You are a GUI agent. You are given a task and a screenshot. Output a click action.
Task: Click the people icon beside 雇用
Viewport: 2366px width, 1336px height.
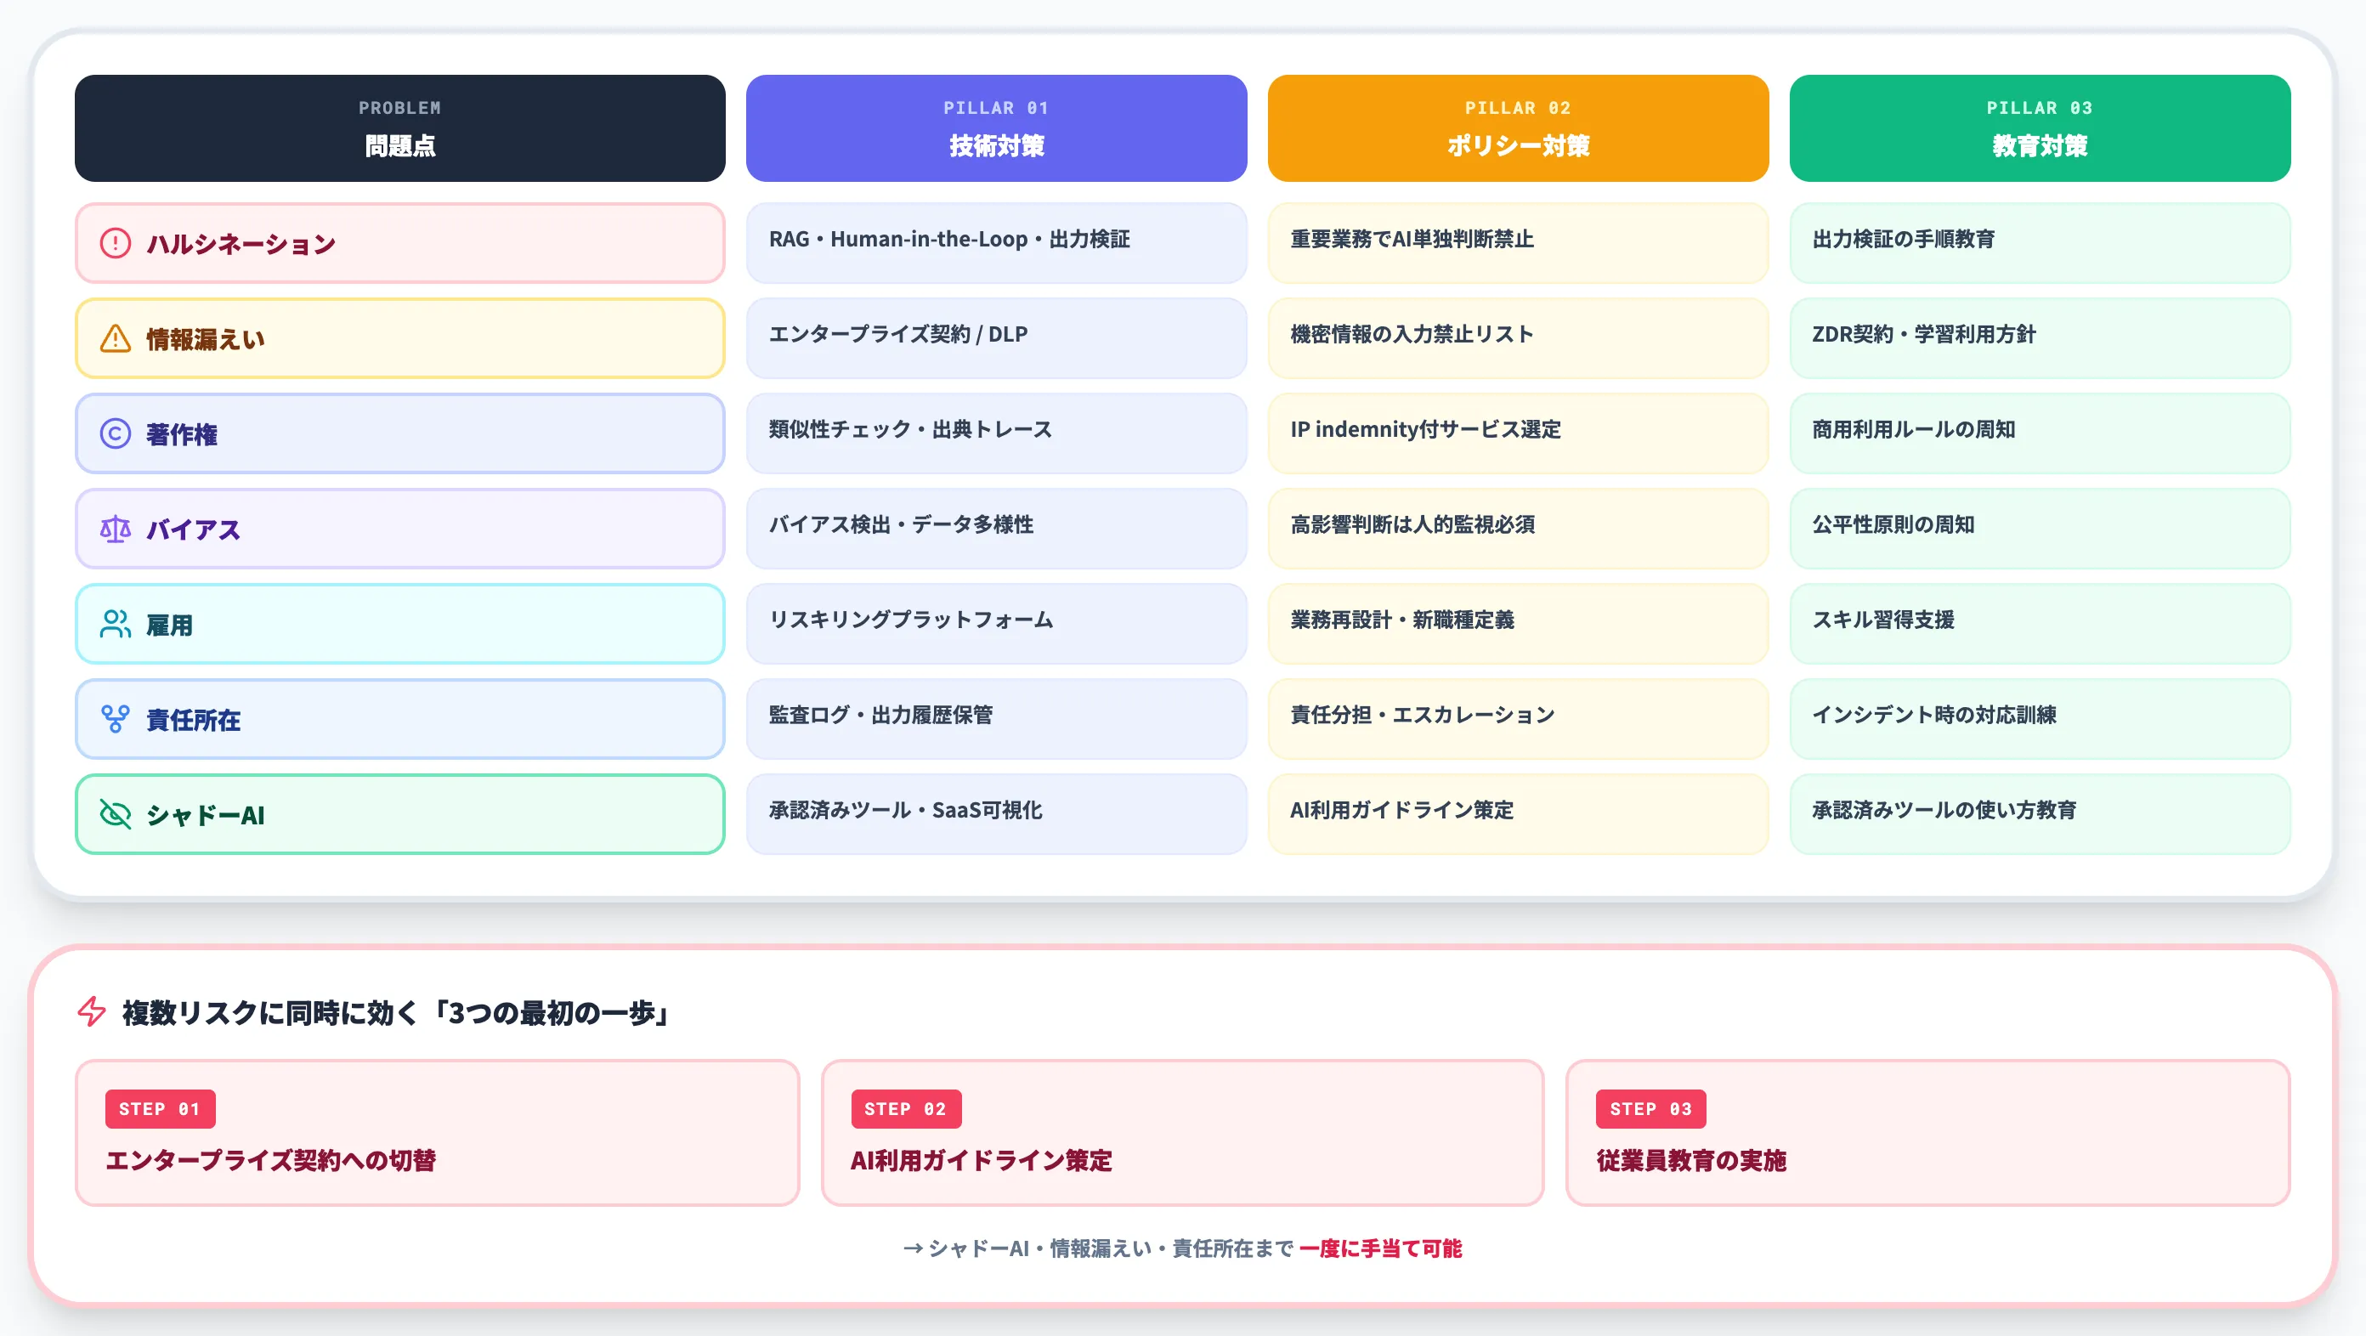click(115, 625)
